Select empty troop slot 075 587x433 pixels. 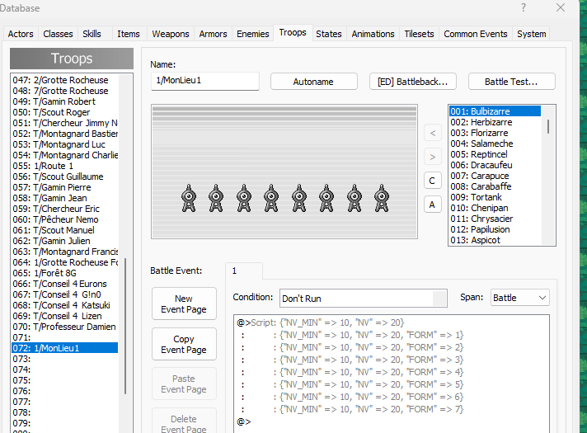click(x=65, y=380)
